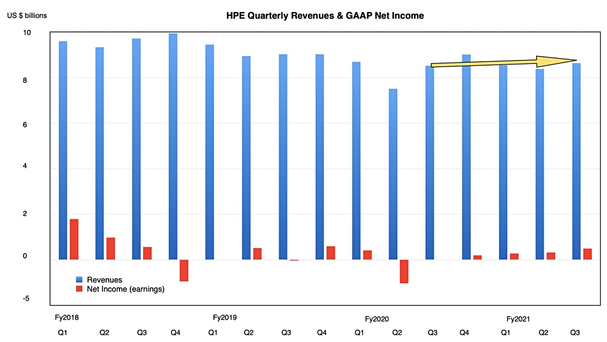The height and width of the screenshot is (342, 607).
Task: Click the chart title "HPE Quarterly Revenues & GAAP Net Income"
Action: pos(325,16)
